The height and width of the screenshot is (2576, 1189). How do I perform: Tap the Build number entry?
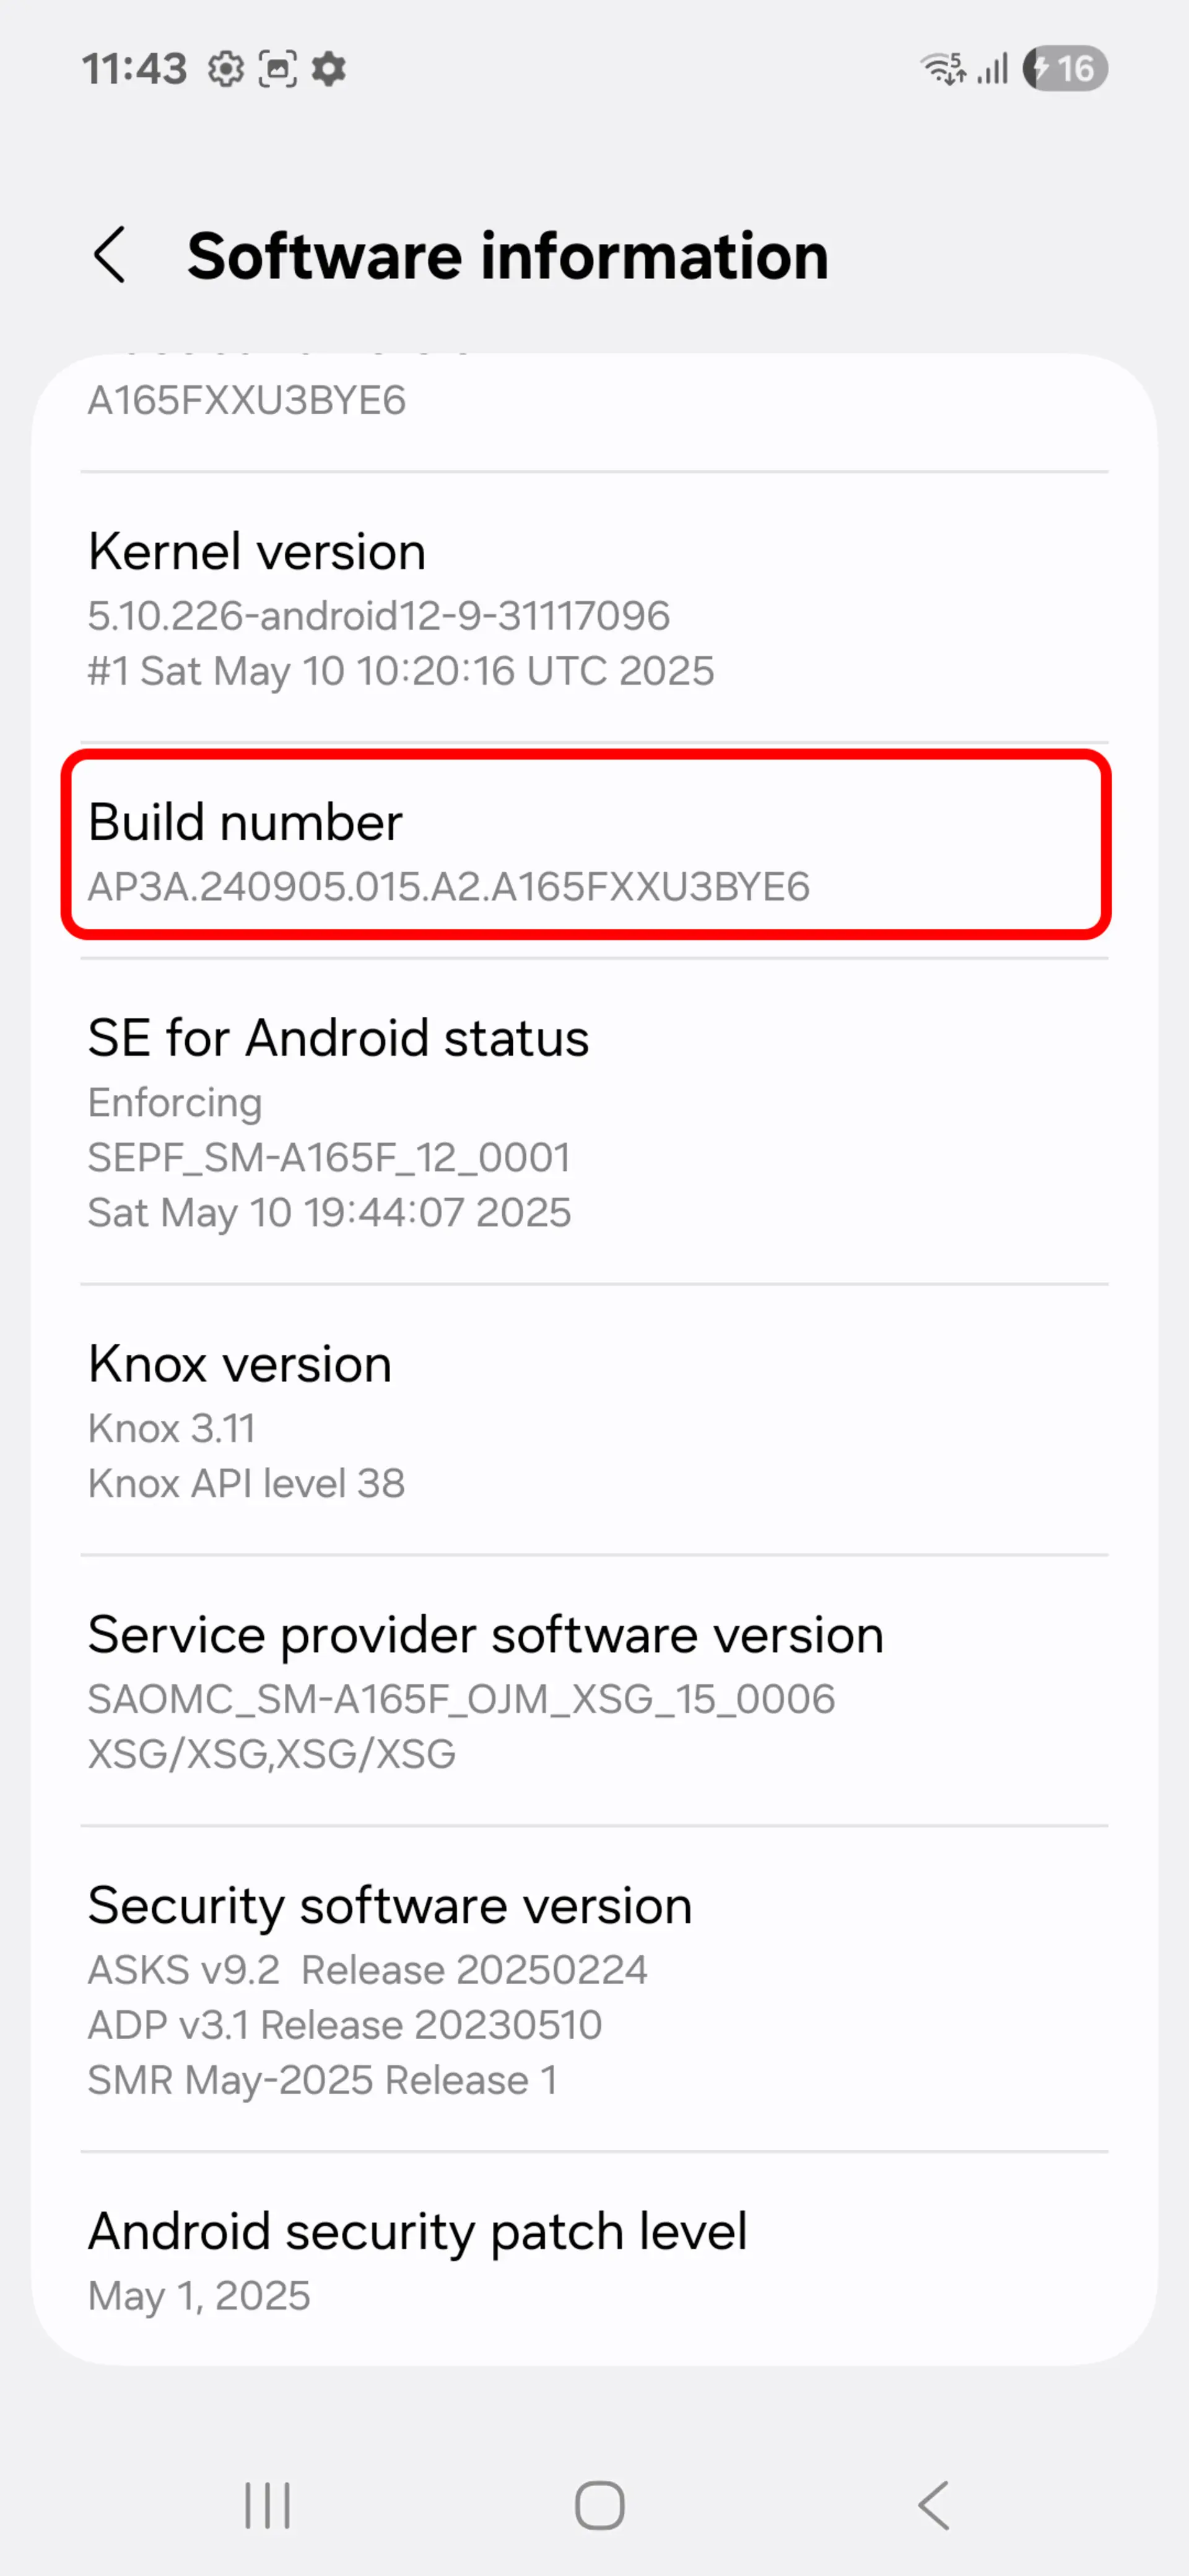tap(586, 846)
